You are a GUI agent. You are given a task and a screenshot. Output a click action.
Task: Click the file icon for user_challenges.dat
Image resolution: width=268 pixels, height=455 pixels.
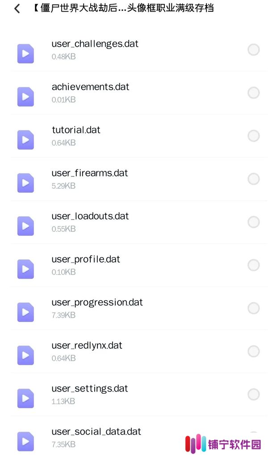(25, 54)
